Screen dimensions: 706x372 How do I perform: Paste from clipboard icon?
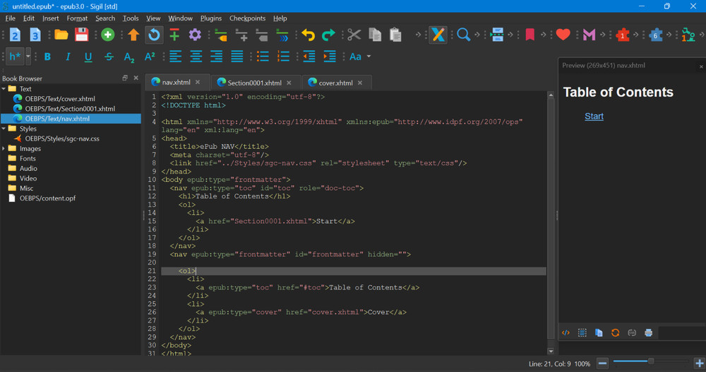coord(395,35)
